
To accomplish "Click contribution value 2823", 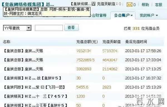I will [x=107, y=87].
